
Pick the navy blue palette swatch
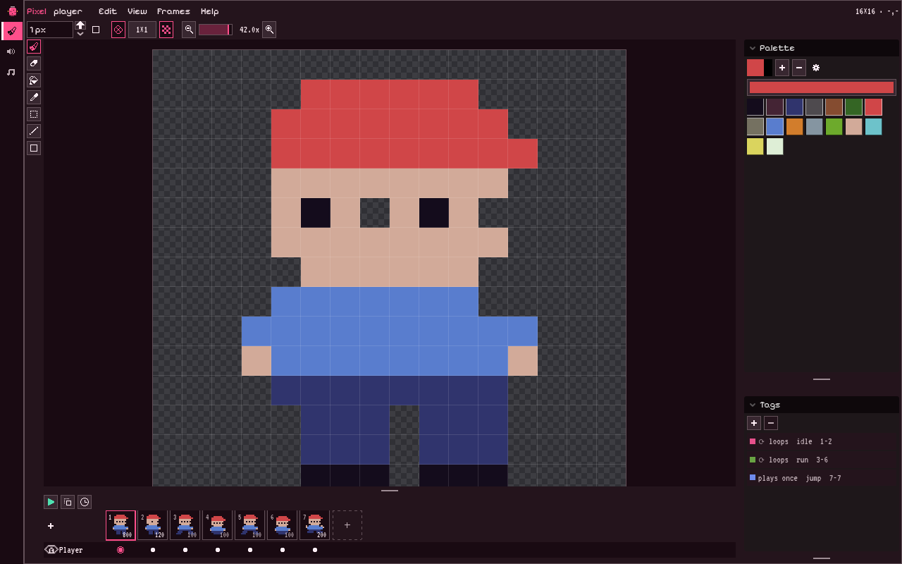[x=795, y=107]
